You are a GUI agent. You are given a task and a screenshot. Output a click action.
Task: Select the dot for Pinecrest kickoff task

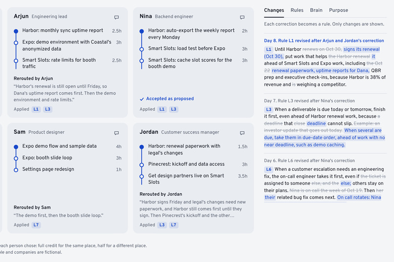point(142,165)
